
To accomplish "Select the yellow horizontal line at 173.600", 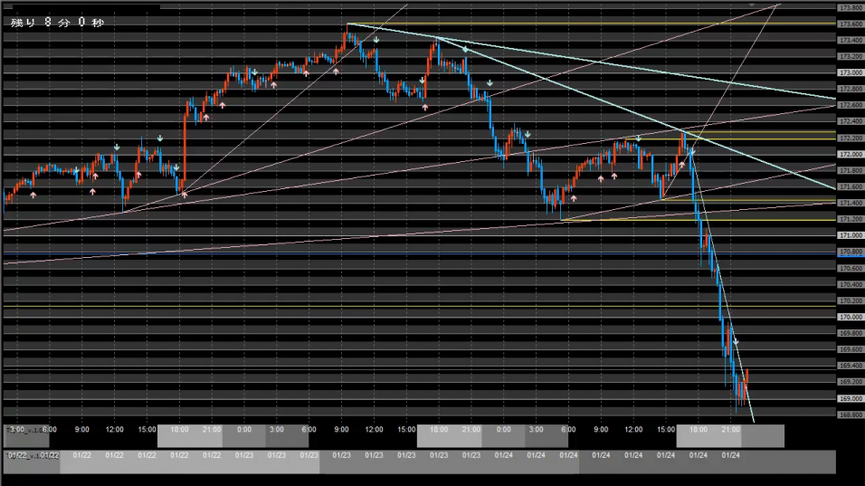I will [590, 24].
